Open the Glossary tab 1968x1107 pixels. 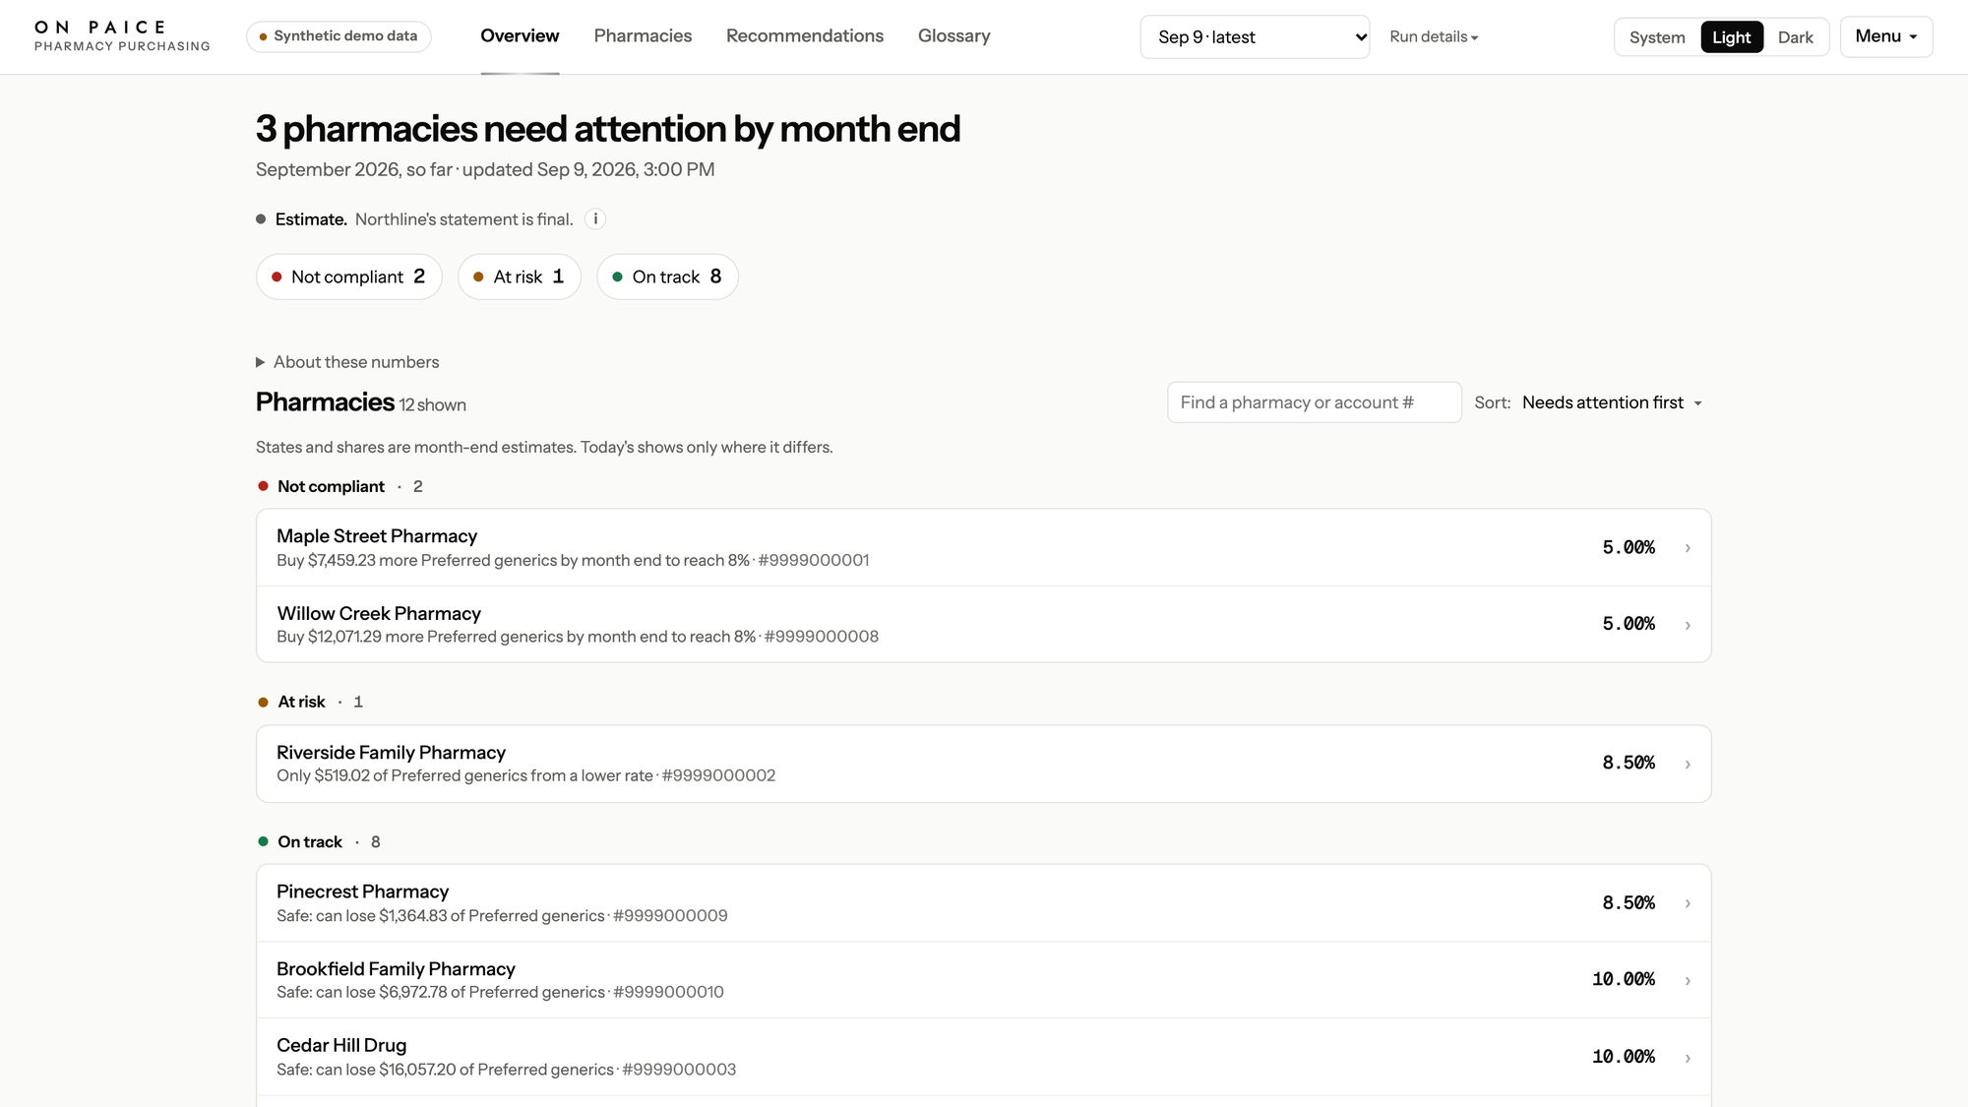pos(953,36)
